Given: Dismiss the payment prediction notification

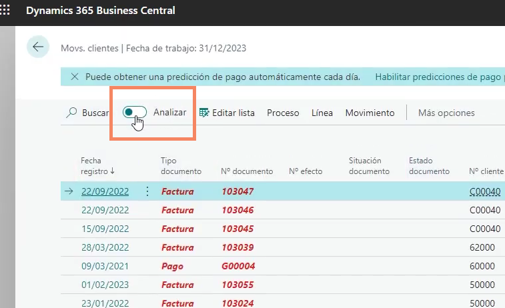Looking at the screenshot, I should tap(74, 77).
